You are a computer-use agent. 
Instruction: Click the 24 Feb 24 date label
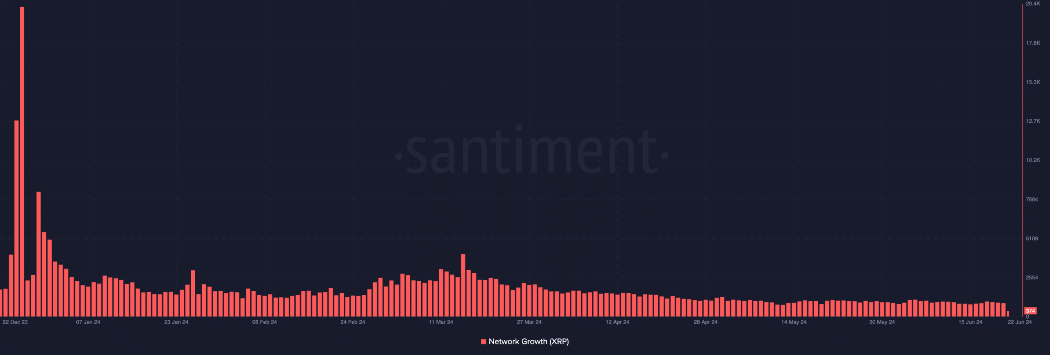click(353, 322)
